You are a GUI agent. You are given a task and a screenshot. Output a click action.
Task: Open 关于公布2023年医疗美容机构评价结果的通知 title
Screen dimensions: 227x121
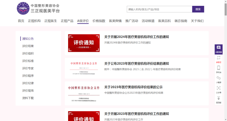[137, 64]
